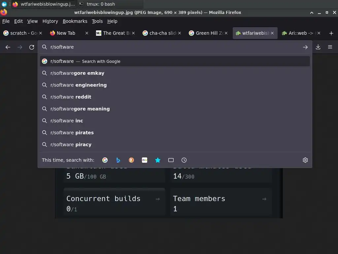Open the Tools menu
Image resolution: width=338 pixels, height=254 pixels.
(97, 21)
